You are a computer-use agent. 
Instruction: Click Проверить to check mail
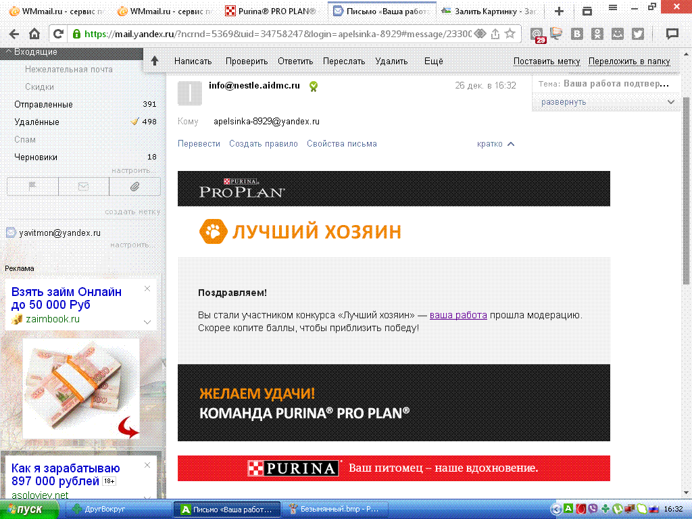pyautogui.click(x=247, y=61)
